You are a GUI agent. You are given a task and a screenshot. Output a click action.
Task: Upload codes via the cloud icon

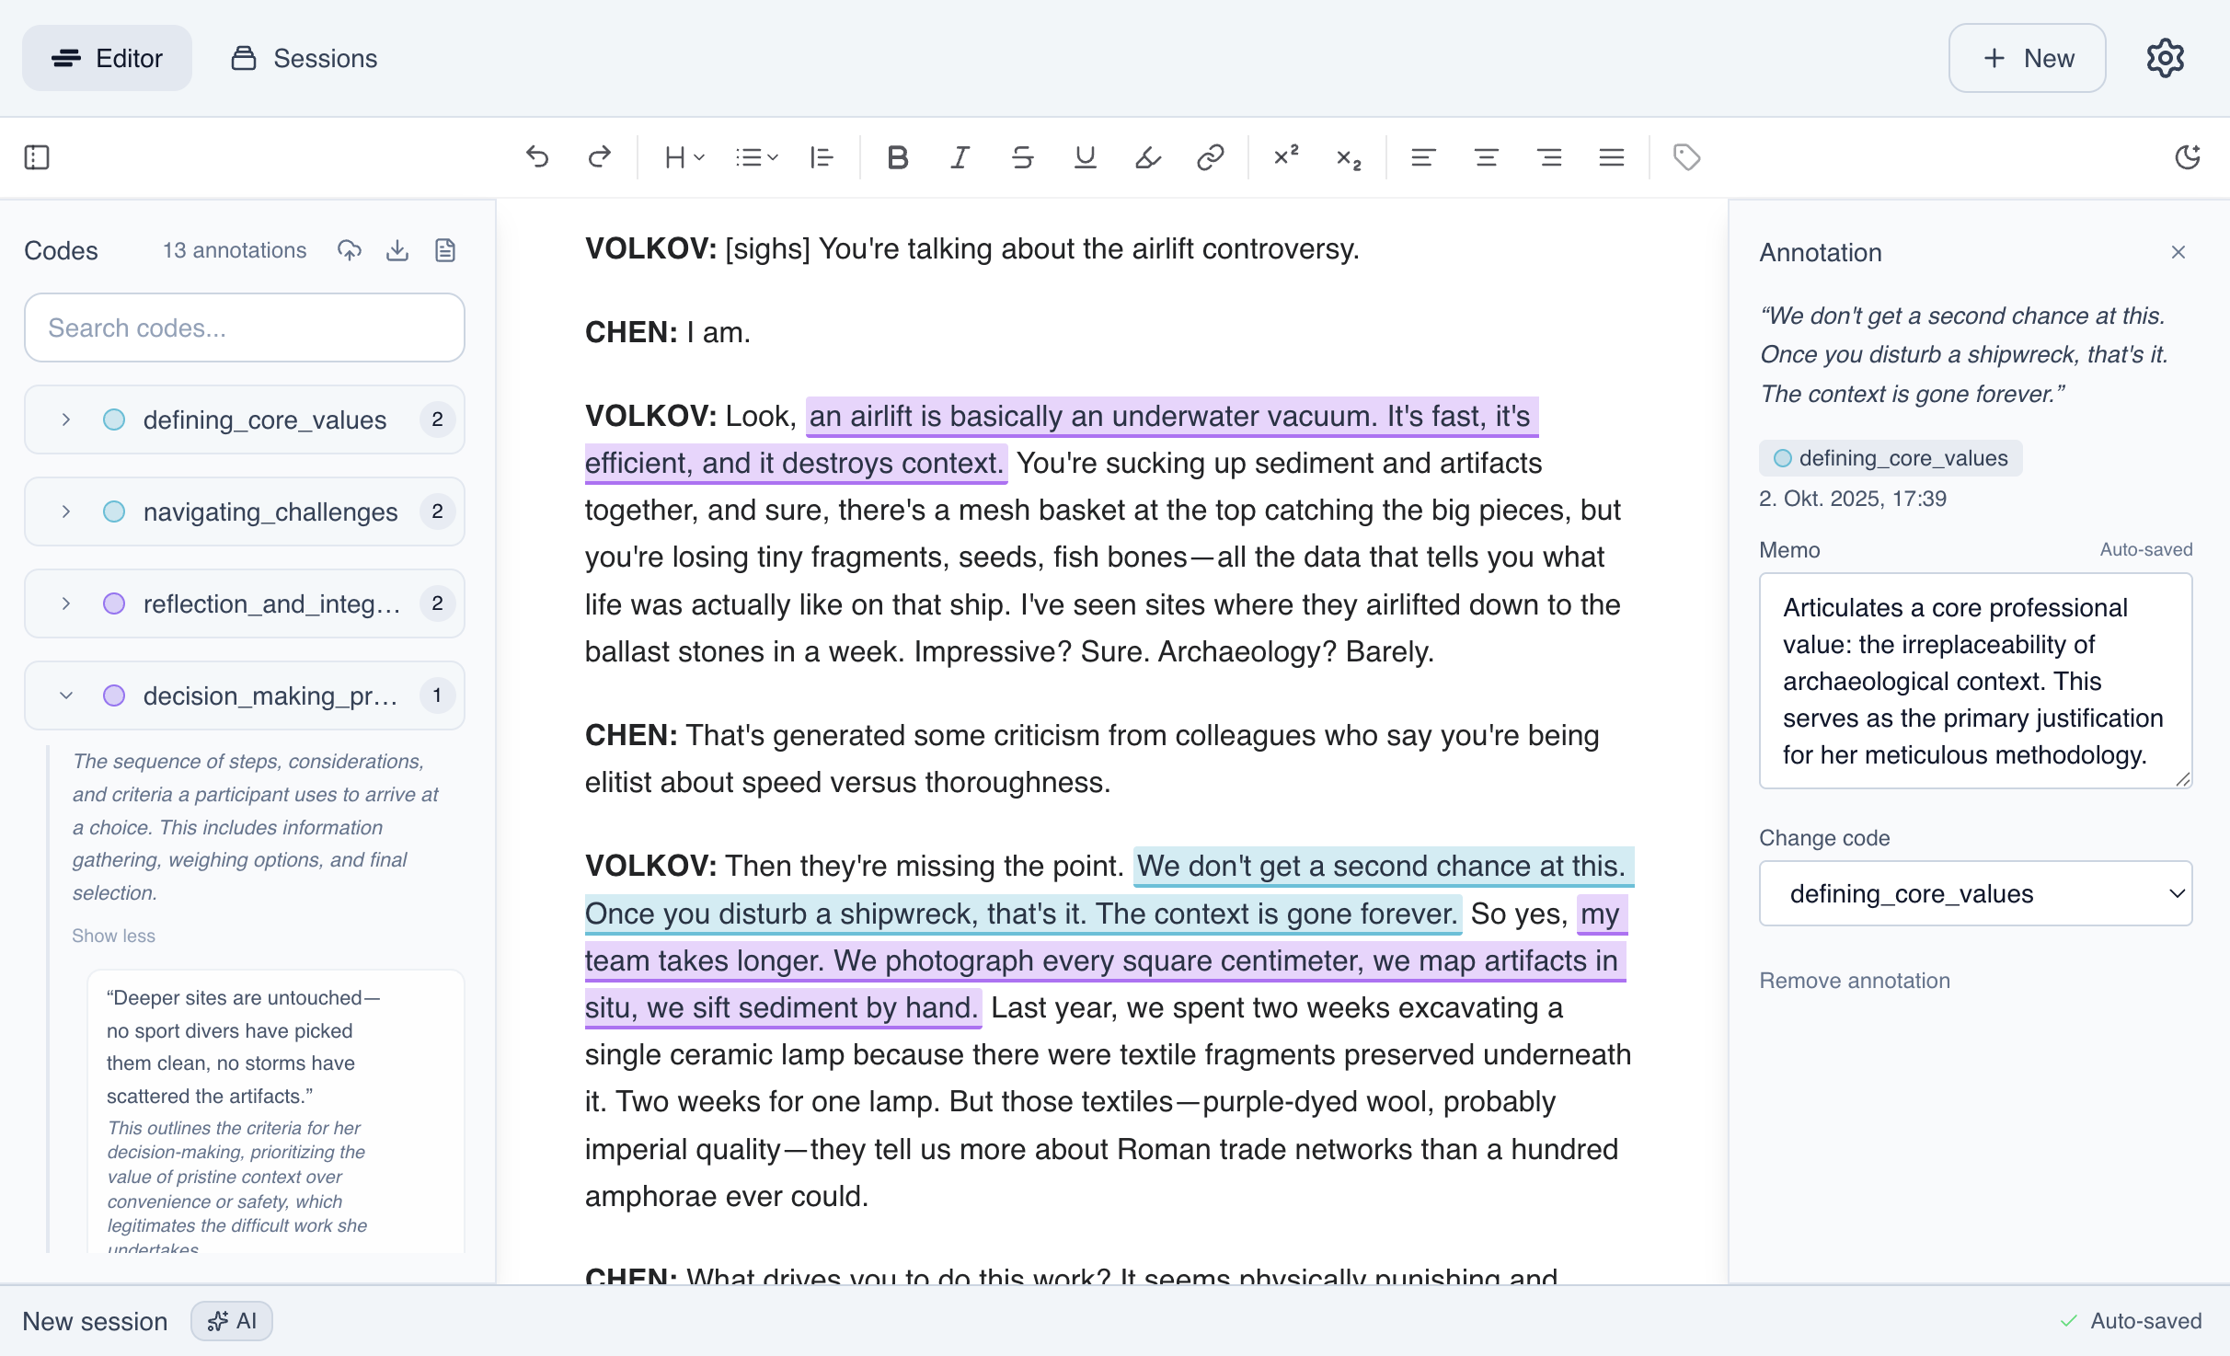[351, 249]
